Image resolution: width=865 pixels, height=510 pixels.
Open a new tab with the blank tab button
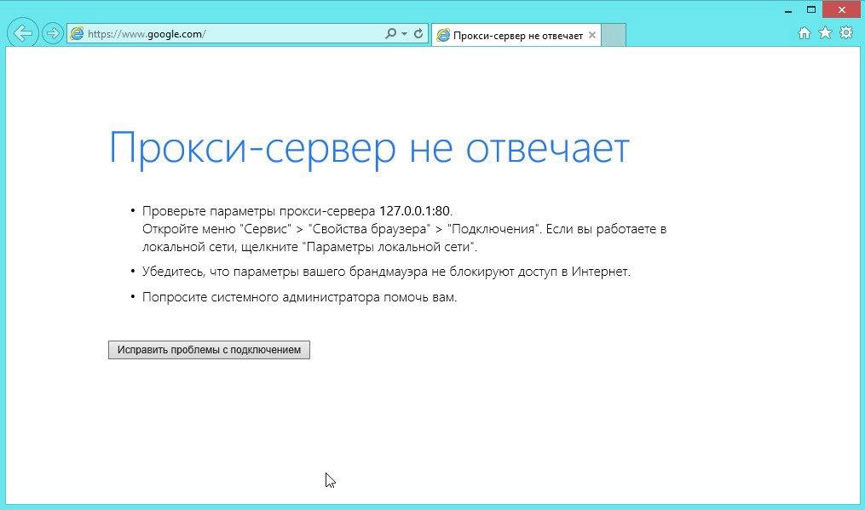click(613, 35)
